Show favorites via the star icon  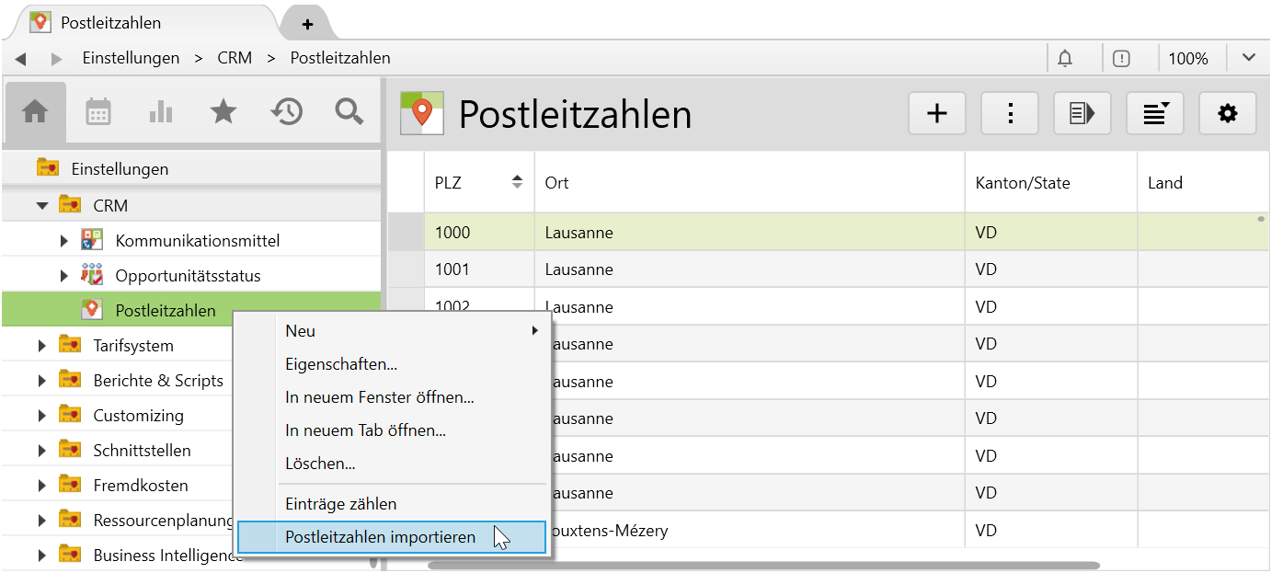[223, 112]
